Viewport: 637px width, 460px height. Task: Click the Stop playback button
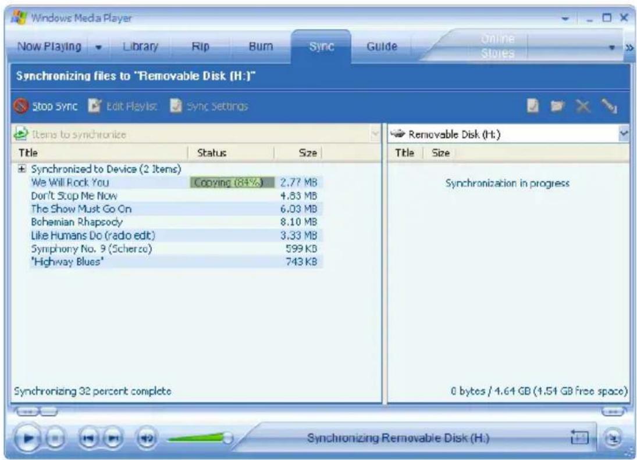coord(55,438)
